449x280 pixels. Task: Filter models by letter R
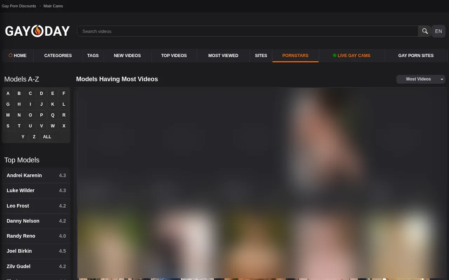(x=64, y=115)
